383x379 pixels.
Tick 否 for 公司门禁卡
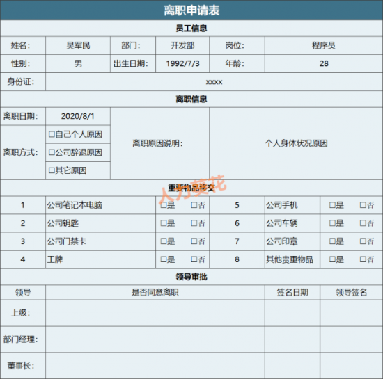point(194,241)
